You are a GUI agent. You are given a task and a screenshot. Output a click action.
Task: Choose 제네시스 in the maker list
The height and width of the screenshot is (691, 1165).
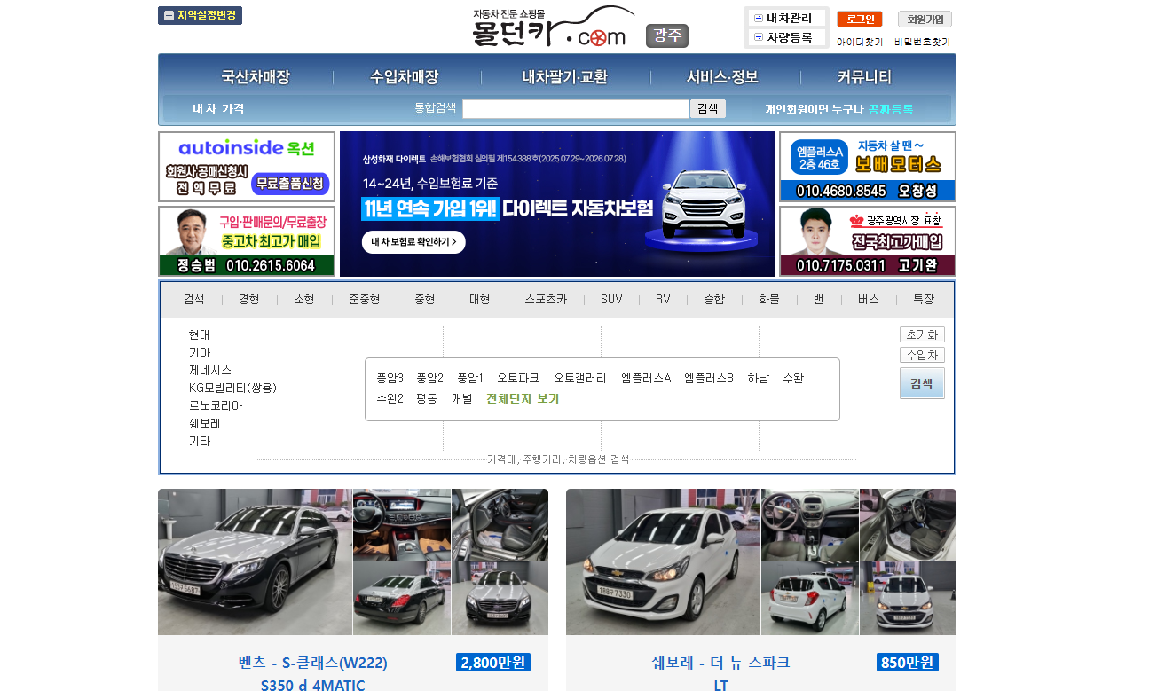click(209, 370)
